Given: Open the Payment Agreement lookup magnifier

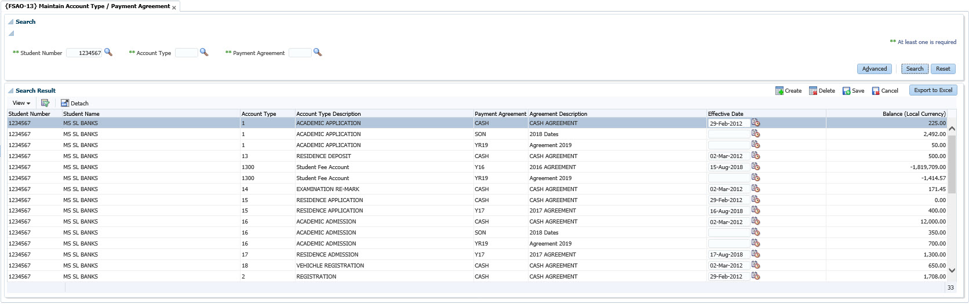Looking at the screenshot, I should (x=318, y=53).
